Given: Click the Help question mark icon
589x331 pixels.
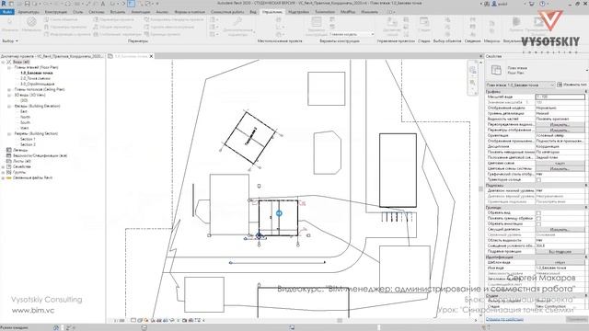Looking at the screenshot, I should (x=542, y=4).
